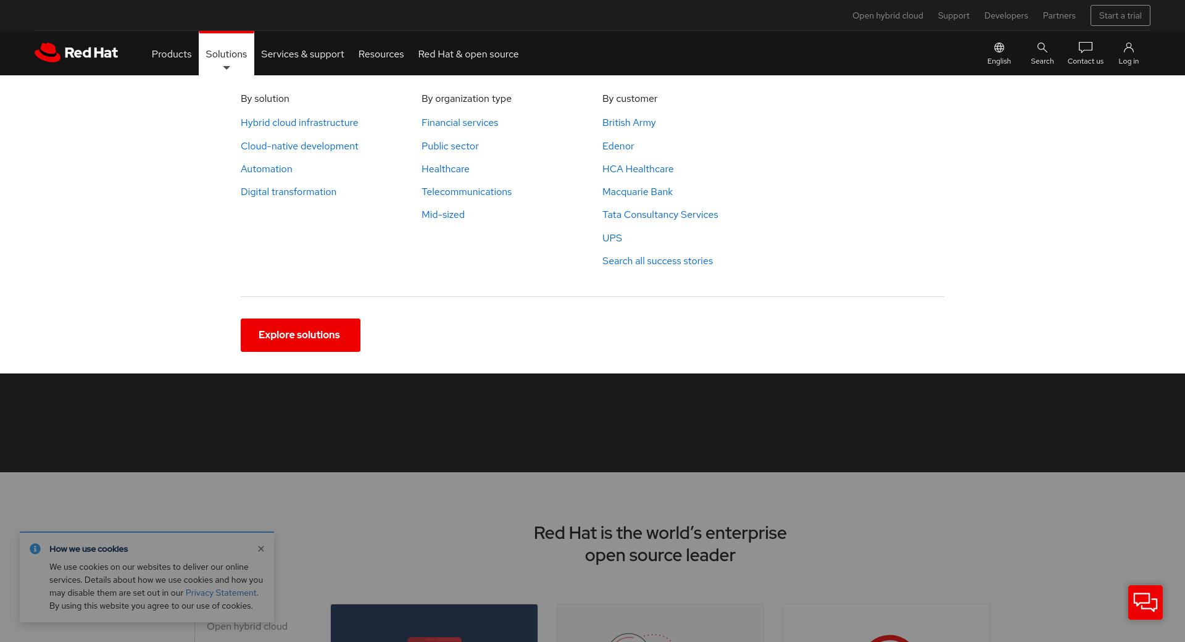Click the Log in user icon
Screen dimensions: 1185x642
(1128, 48)
